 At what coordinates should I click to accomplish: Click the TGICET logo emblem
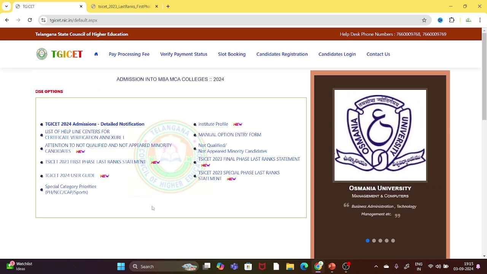[x=42, y=54]
